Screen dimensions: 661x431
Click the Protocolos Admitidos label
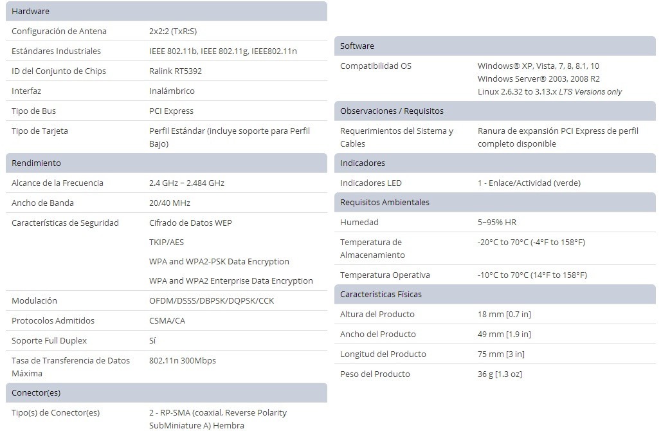point(53,320)
